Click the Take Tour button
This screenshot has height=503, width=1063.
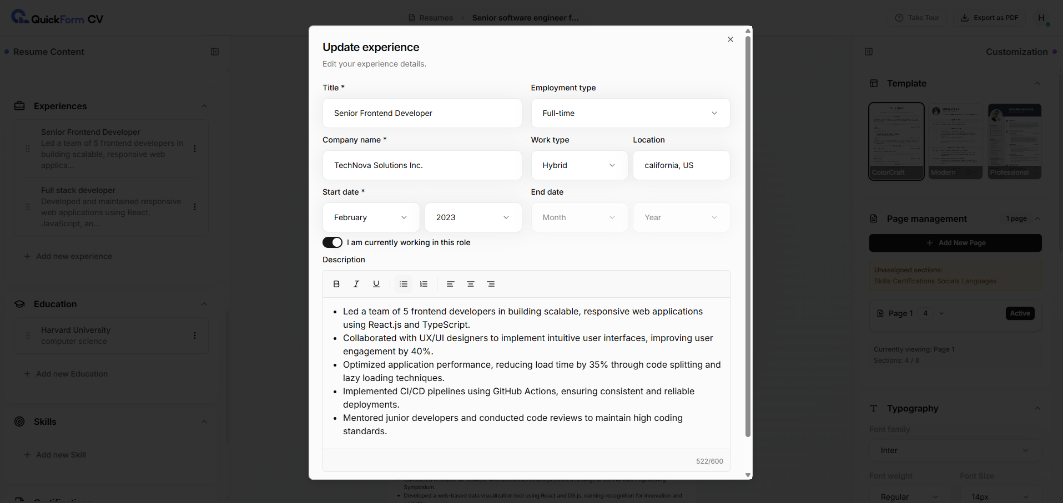click(x=917, y=18)
